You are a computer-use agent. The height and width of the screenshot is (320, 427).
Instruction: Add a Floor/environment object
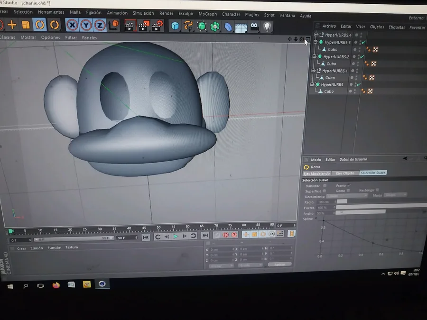(241, 27)
